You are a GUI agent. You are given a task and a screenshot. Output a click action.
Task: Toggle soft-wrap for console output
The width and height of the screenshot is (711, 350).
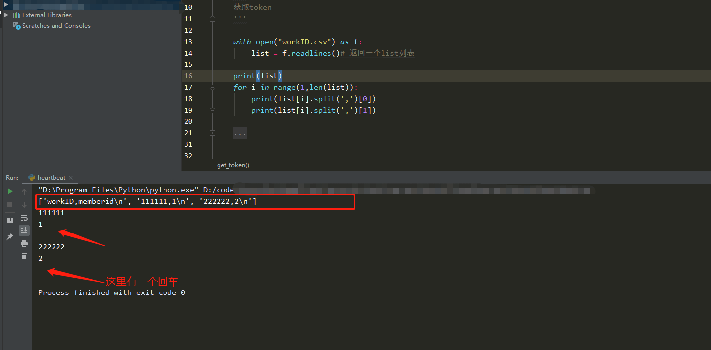coord(24,218)
